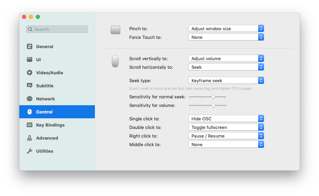Click the "Sensitivity for volume:" label

(x=152, y=106)
